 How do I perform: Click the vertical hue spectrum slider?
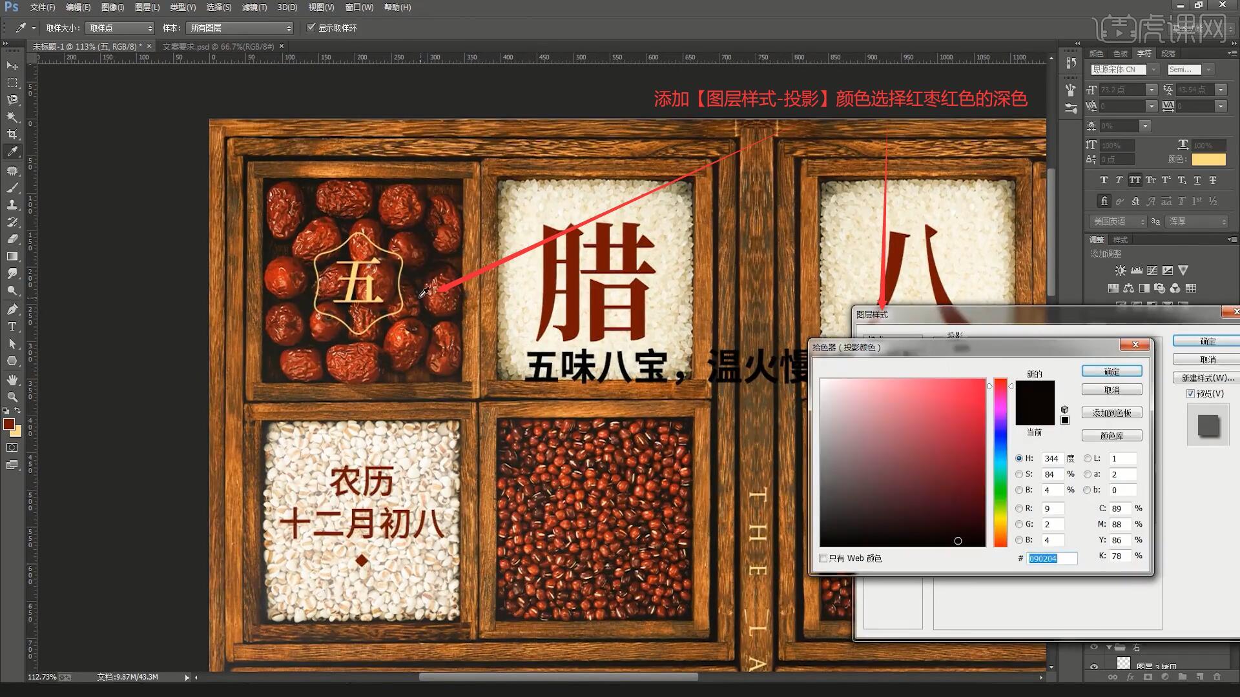[1000, 462]
